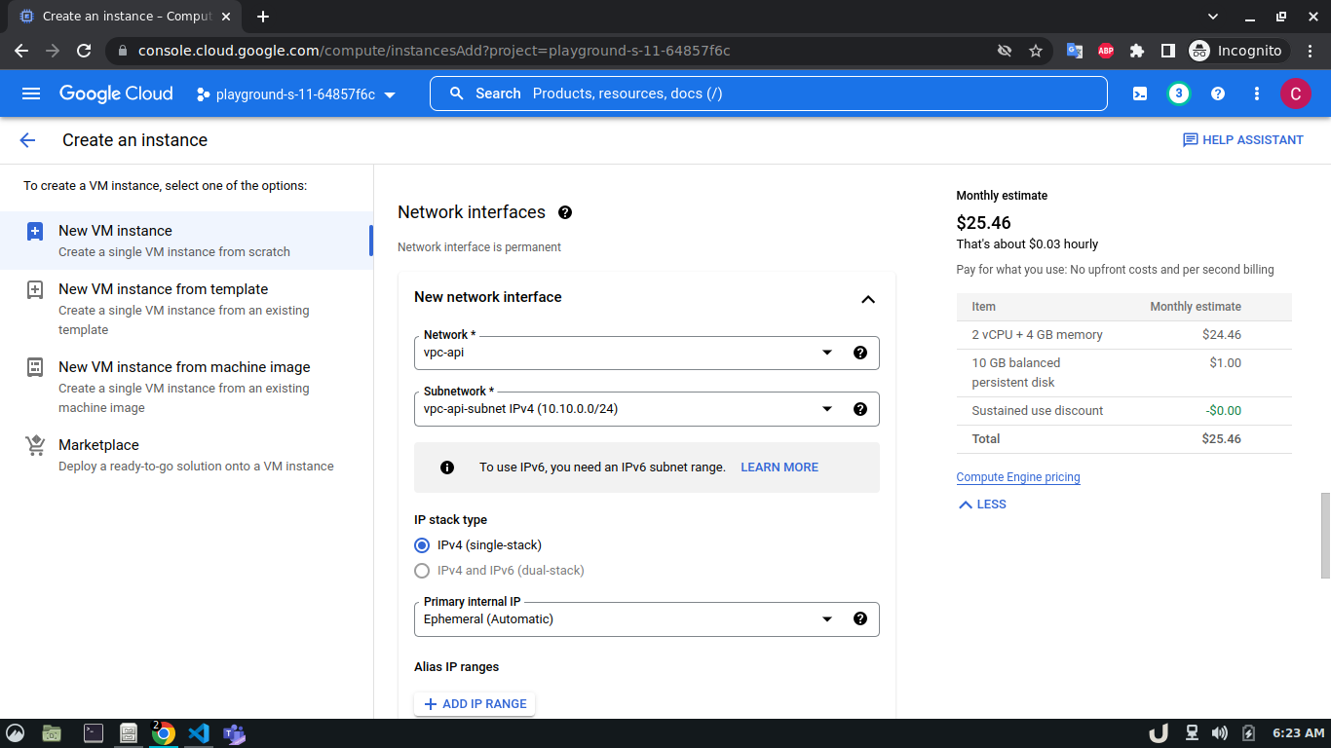Viewport: 1331px width, 748px height.
Task: Click the network icon in system tray
Action: pyautogui.click(x=1191, y=733)
